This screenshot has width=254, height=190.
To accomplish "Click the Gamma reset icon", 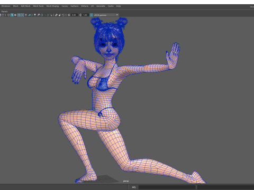I will tap(80, 15).
